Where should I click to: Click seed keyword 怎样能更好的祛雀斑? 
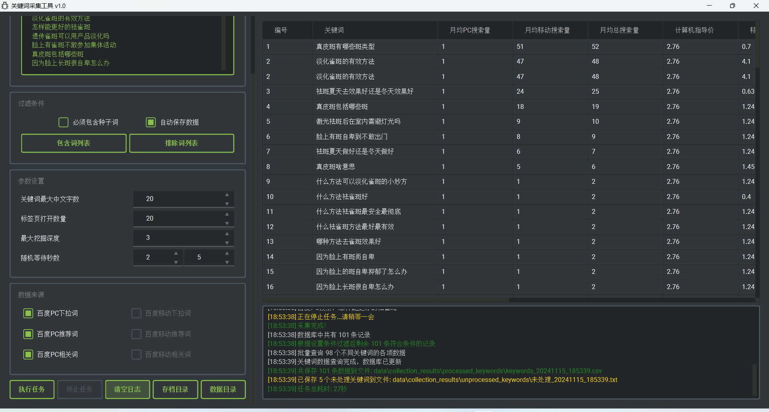point(61,27)
